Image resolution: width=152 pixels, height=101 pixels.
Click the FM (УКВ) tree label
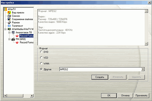[x=21, y=39]
